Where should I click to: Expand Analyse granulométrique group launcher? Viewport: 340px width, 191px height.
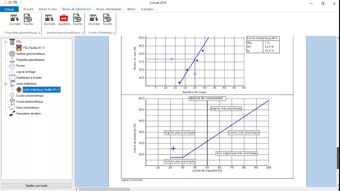point(82,33)
